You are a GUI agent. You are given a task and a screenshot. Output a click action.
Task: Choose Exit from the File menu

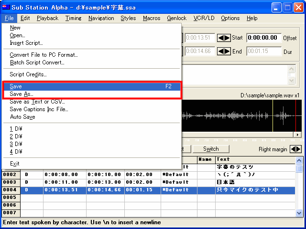tap(14, 164)
